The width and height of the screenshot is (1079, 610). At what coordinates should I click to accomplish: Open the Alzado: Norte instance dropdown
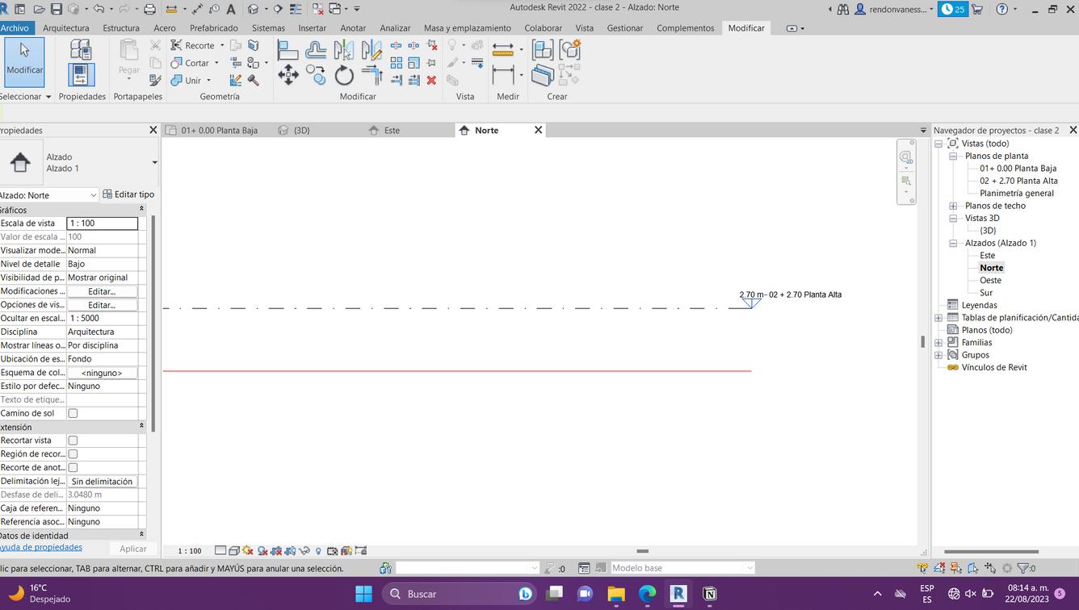click(x=94, y=195)
